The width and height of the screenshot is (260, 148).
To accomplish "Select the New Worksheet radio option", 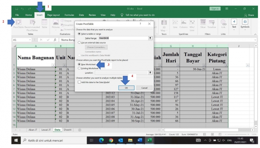I will pyautogui.click(x=80, y=64).
